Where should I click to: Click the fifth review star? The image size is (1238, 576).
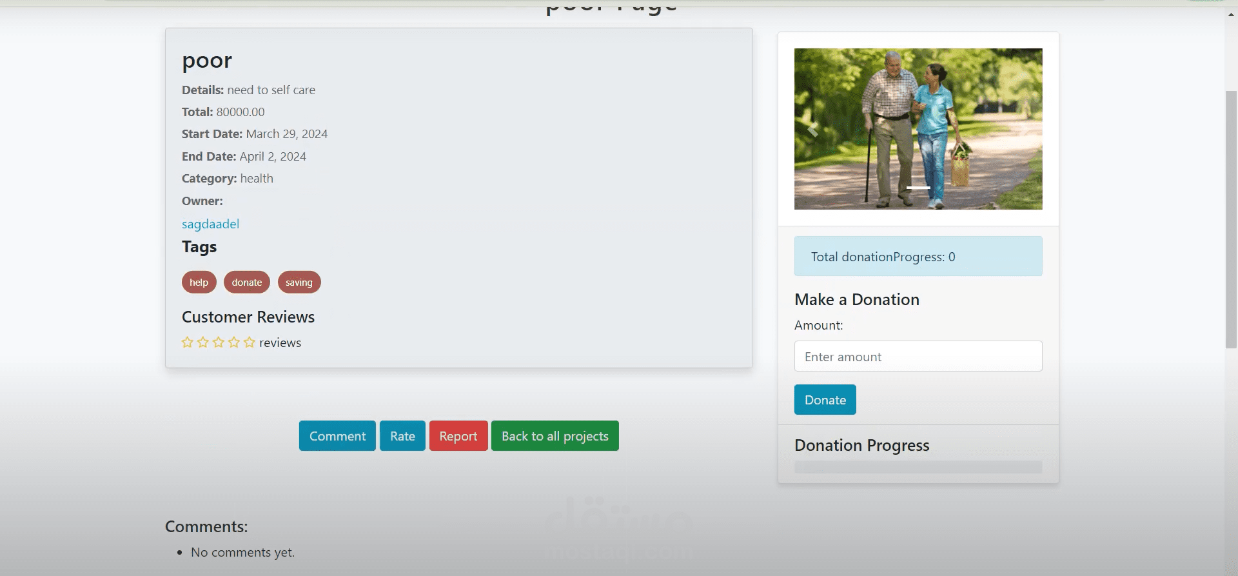click(250, 343)
